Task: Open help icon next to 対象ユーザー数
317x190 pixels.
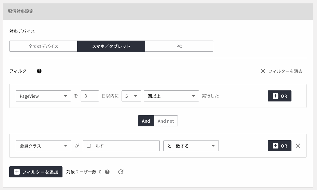Action: pos(107,172)
